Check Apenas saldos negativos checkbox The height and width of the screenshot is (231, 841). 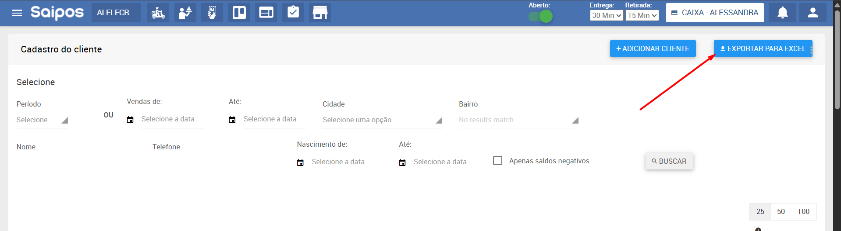point(497,161)
